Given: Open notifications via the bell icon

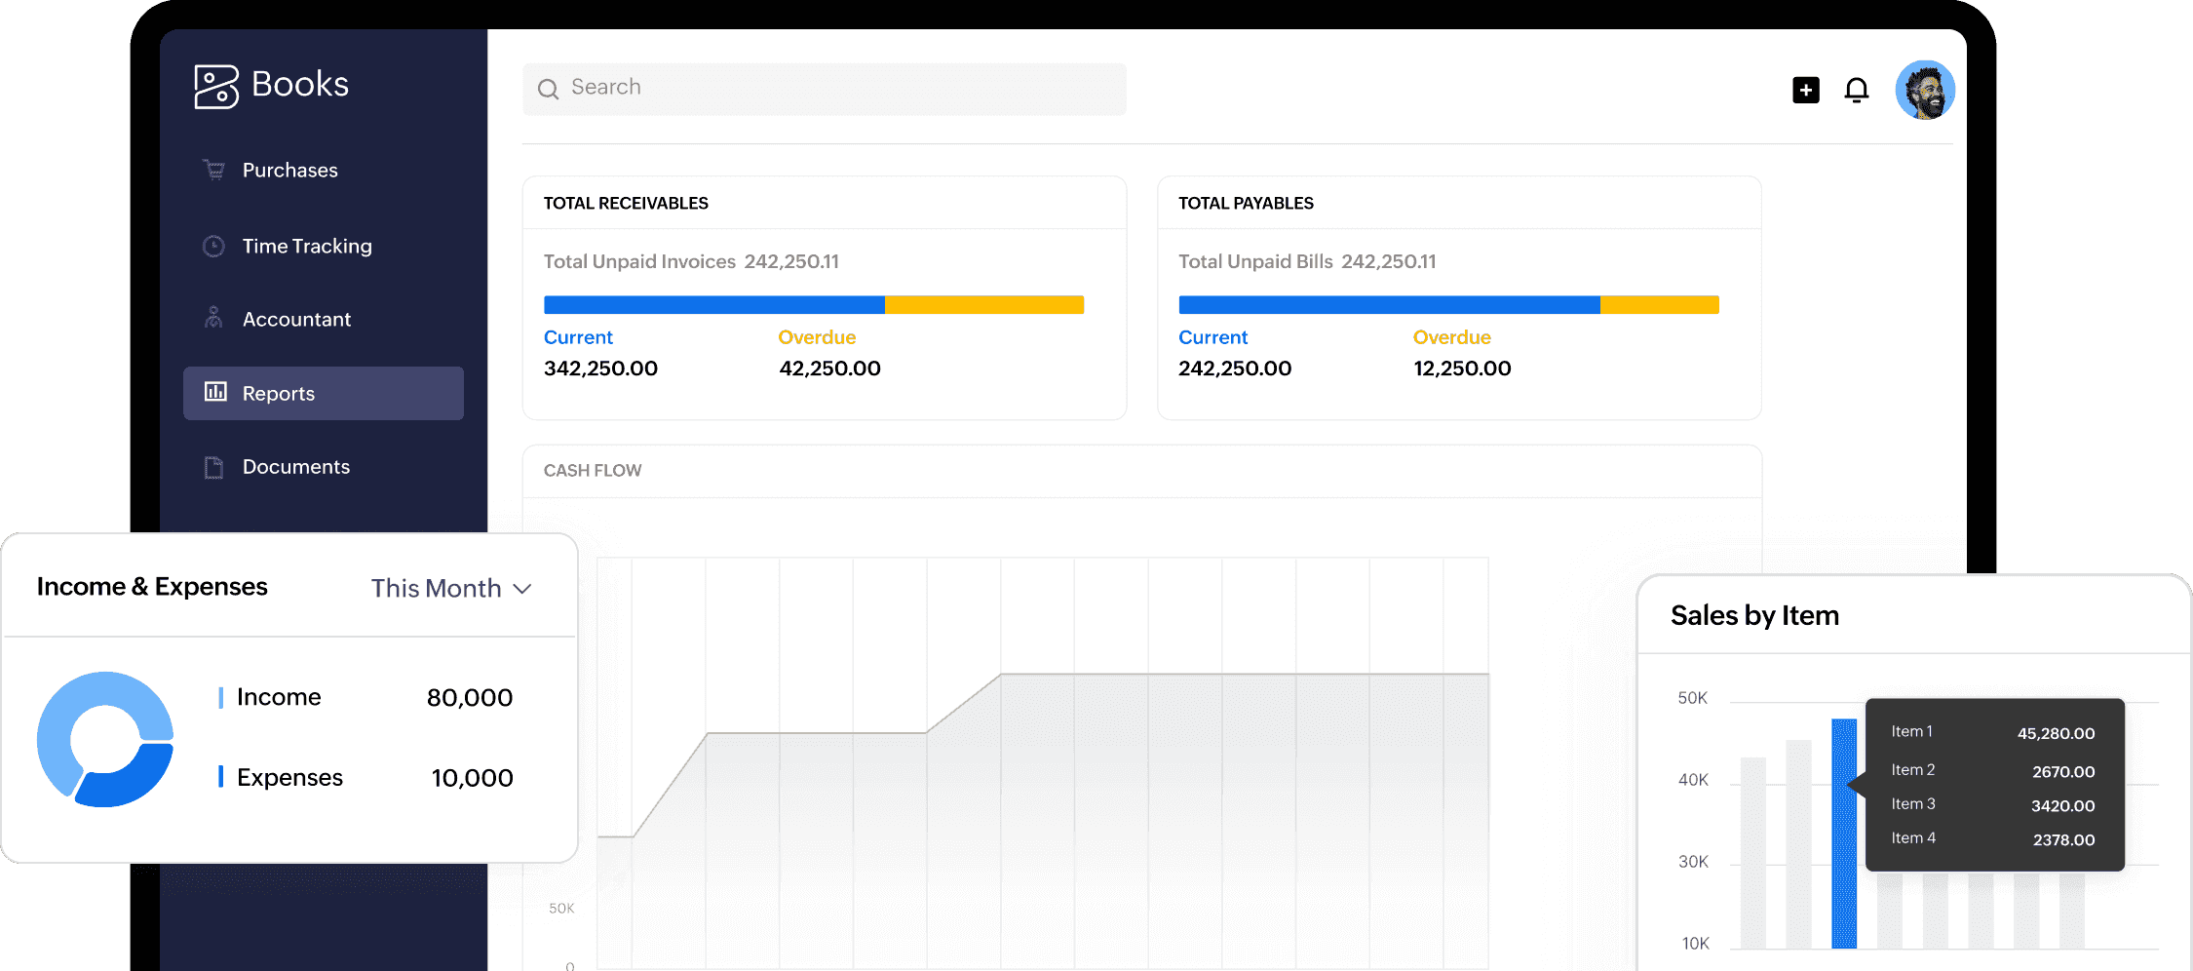Looking at the screenshot, I should point(1856,90).
